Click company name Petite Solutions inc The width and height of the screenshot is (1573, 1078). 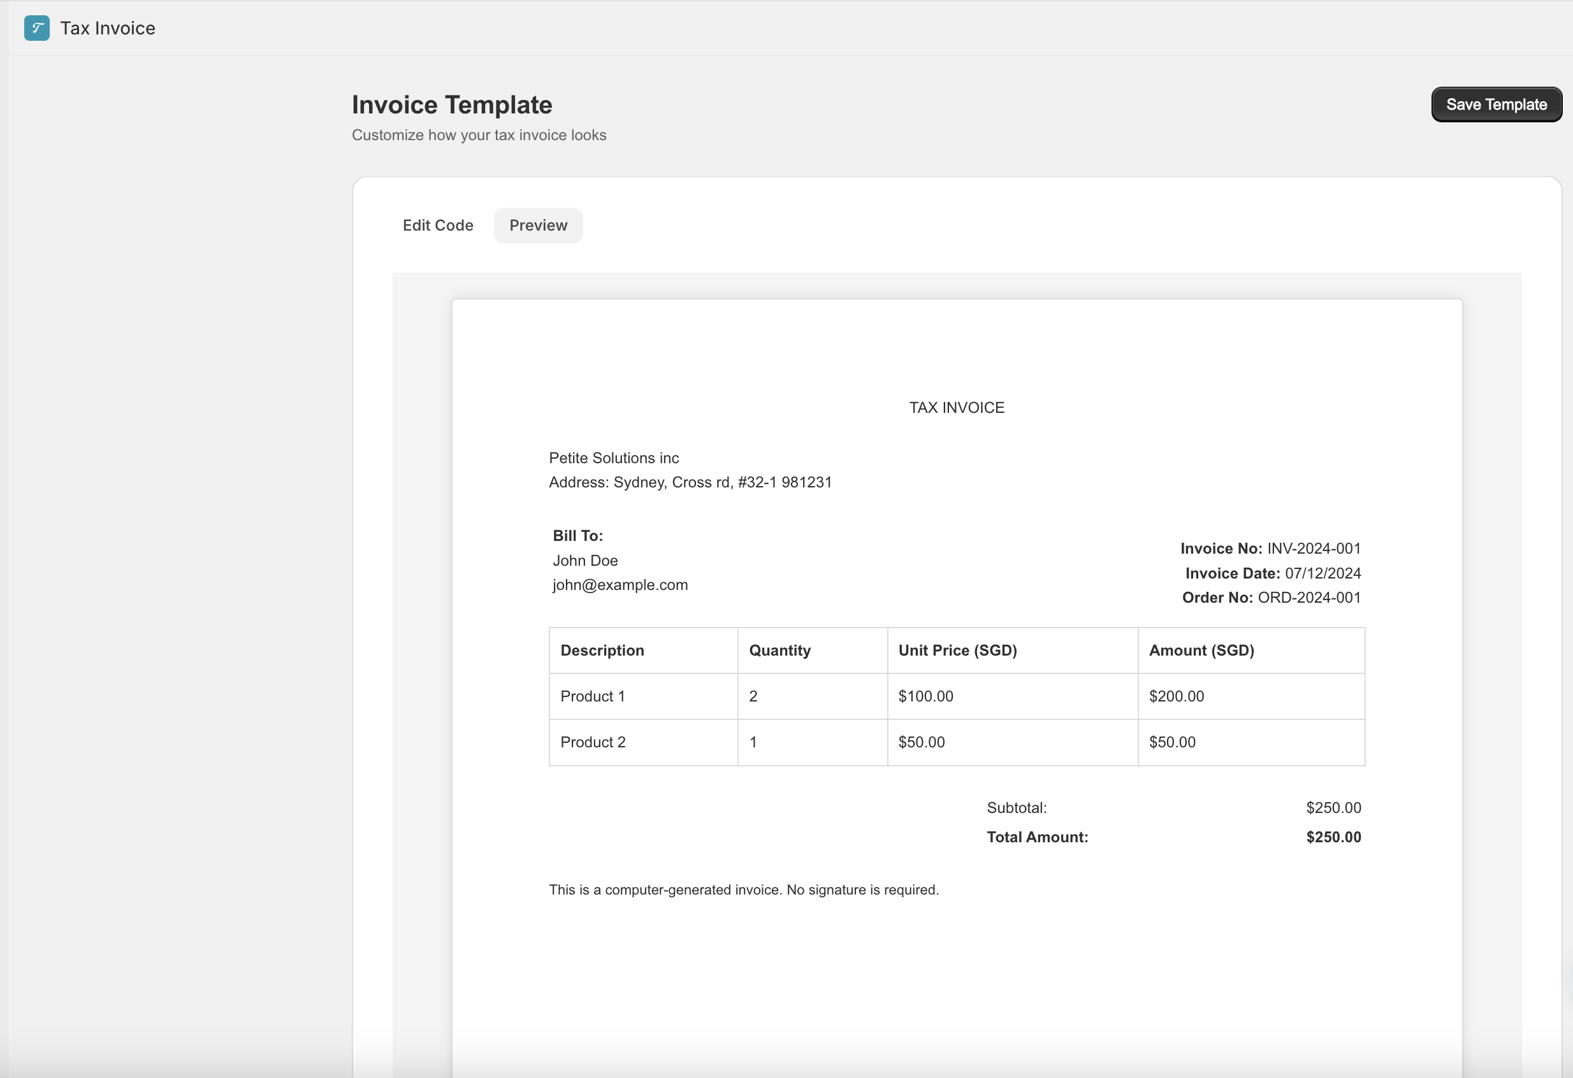(x=614, y=458)
